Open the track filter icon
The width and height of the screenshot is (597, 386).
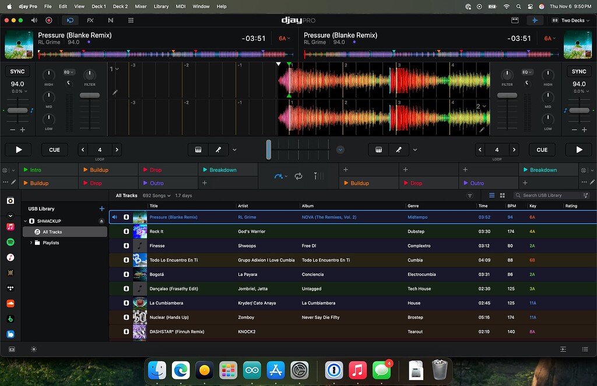470,195
